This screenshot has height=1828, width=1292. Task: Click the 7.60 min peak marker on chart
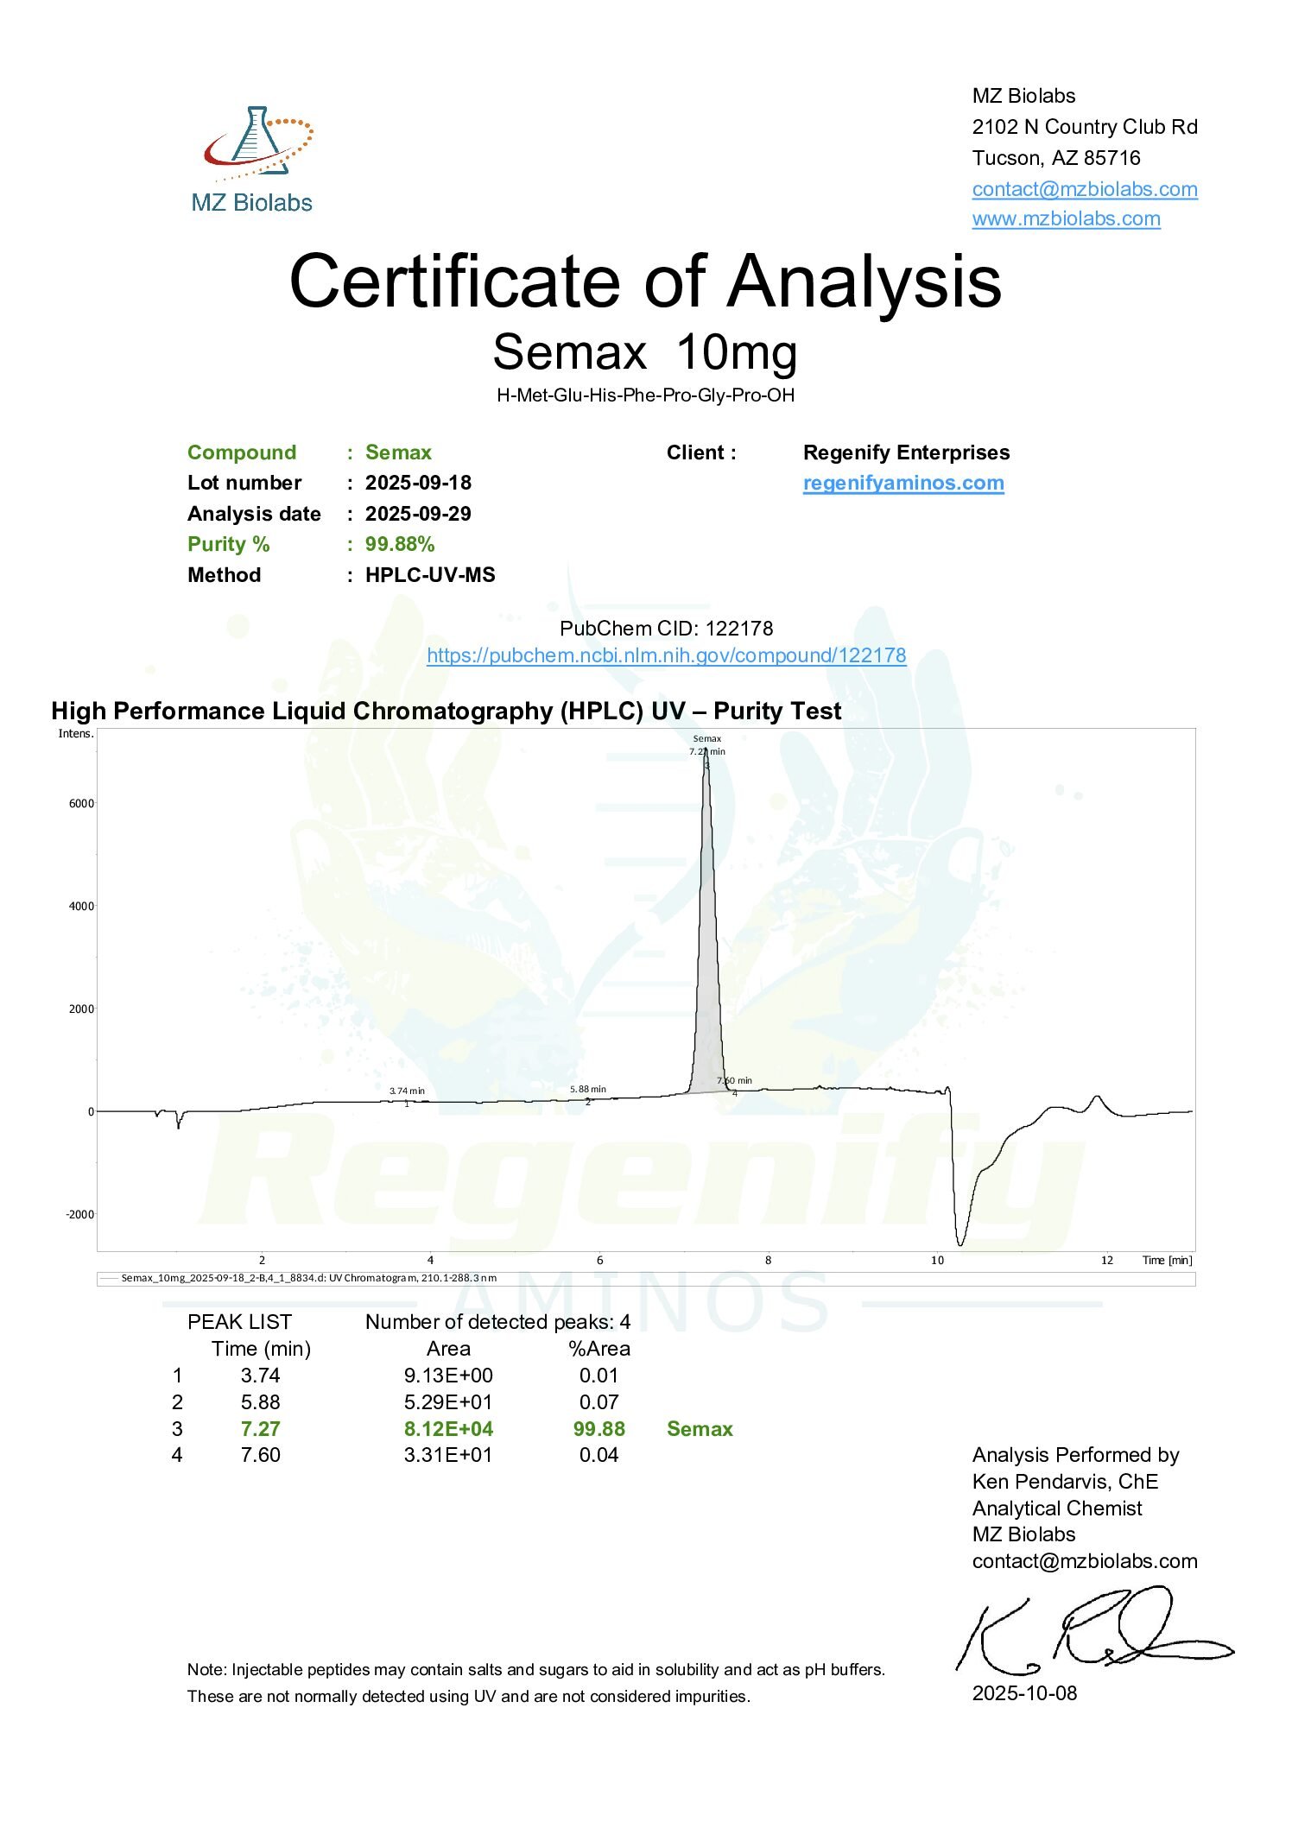(734, 1081)
